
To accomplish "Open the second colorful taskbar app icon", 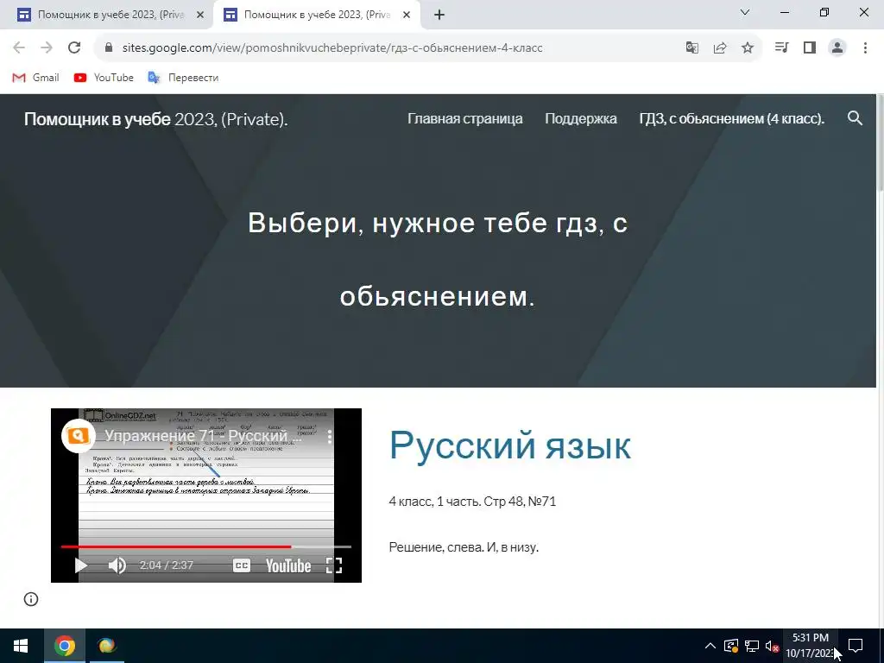I will pyautogui.click(x=106, y=646).
